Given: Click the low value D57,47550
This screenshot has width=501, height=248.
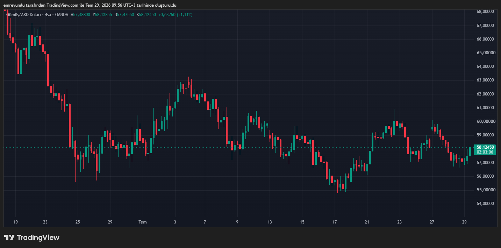Looking at the screenshot, I should (x=124, y=15).
